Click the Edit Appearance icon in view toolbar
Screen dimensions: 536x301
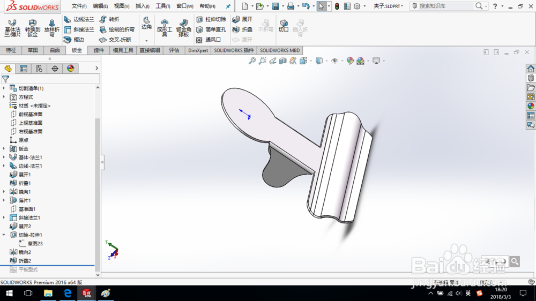[350, 61]
